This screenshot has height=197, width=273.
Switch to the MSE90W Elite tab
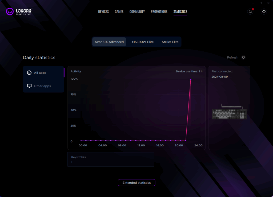pos(143,42)
